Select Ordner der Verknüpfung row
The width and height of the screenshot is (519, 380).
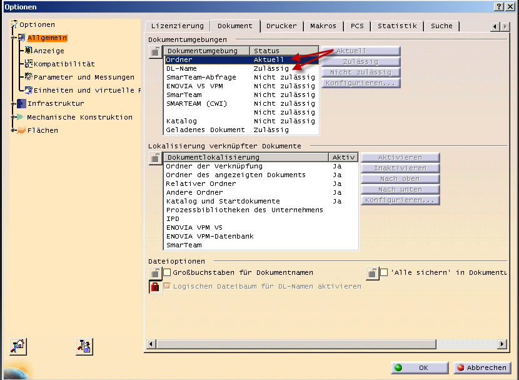point(261,167)
